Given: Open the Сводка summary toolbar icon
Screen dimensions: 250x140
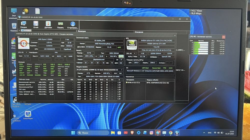Looking at the screenshot, I should 23,25.
